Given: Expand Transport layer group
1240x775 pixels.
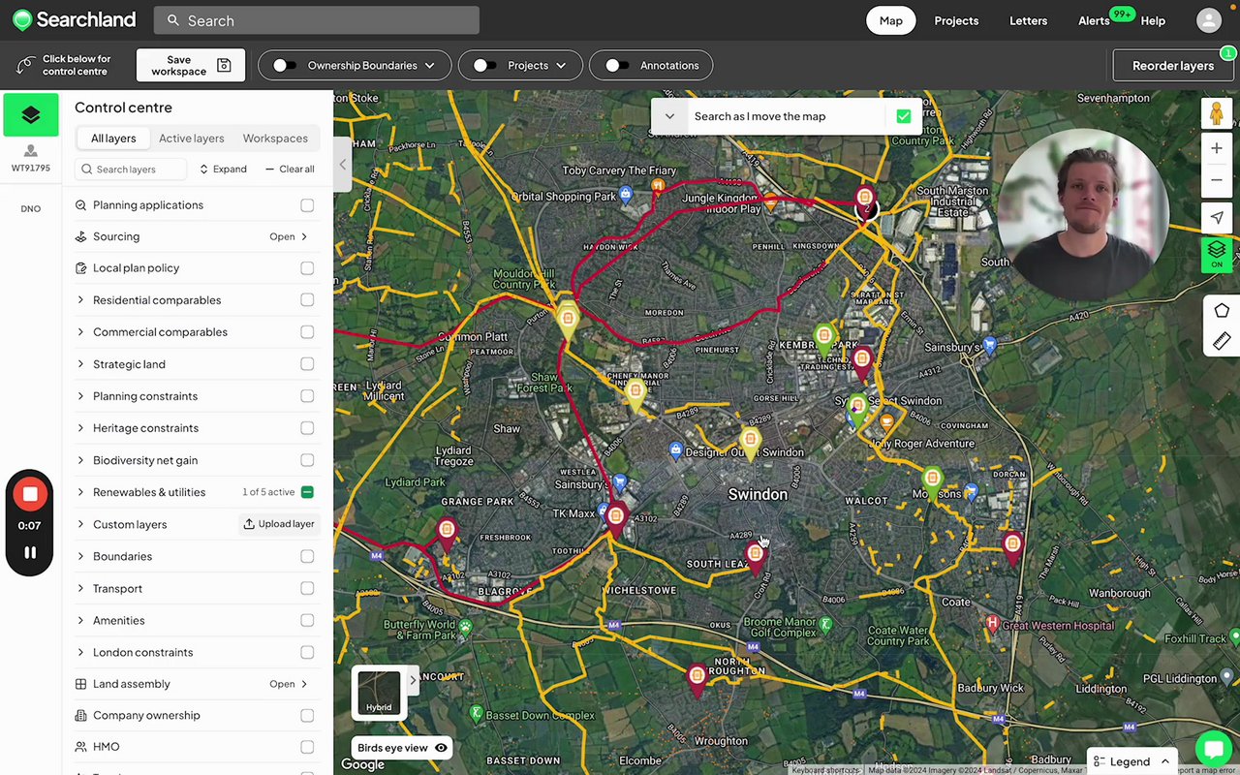Looking at the screenshot, I should point(80,588).
